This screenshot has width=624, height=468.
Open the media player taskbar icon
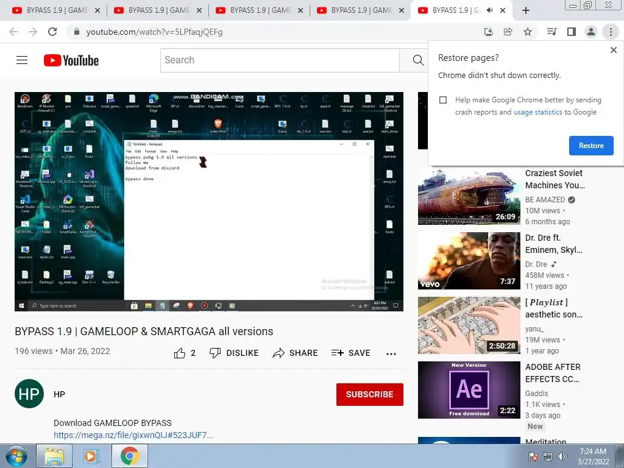click(x=91, y=456)
